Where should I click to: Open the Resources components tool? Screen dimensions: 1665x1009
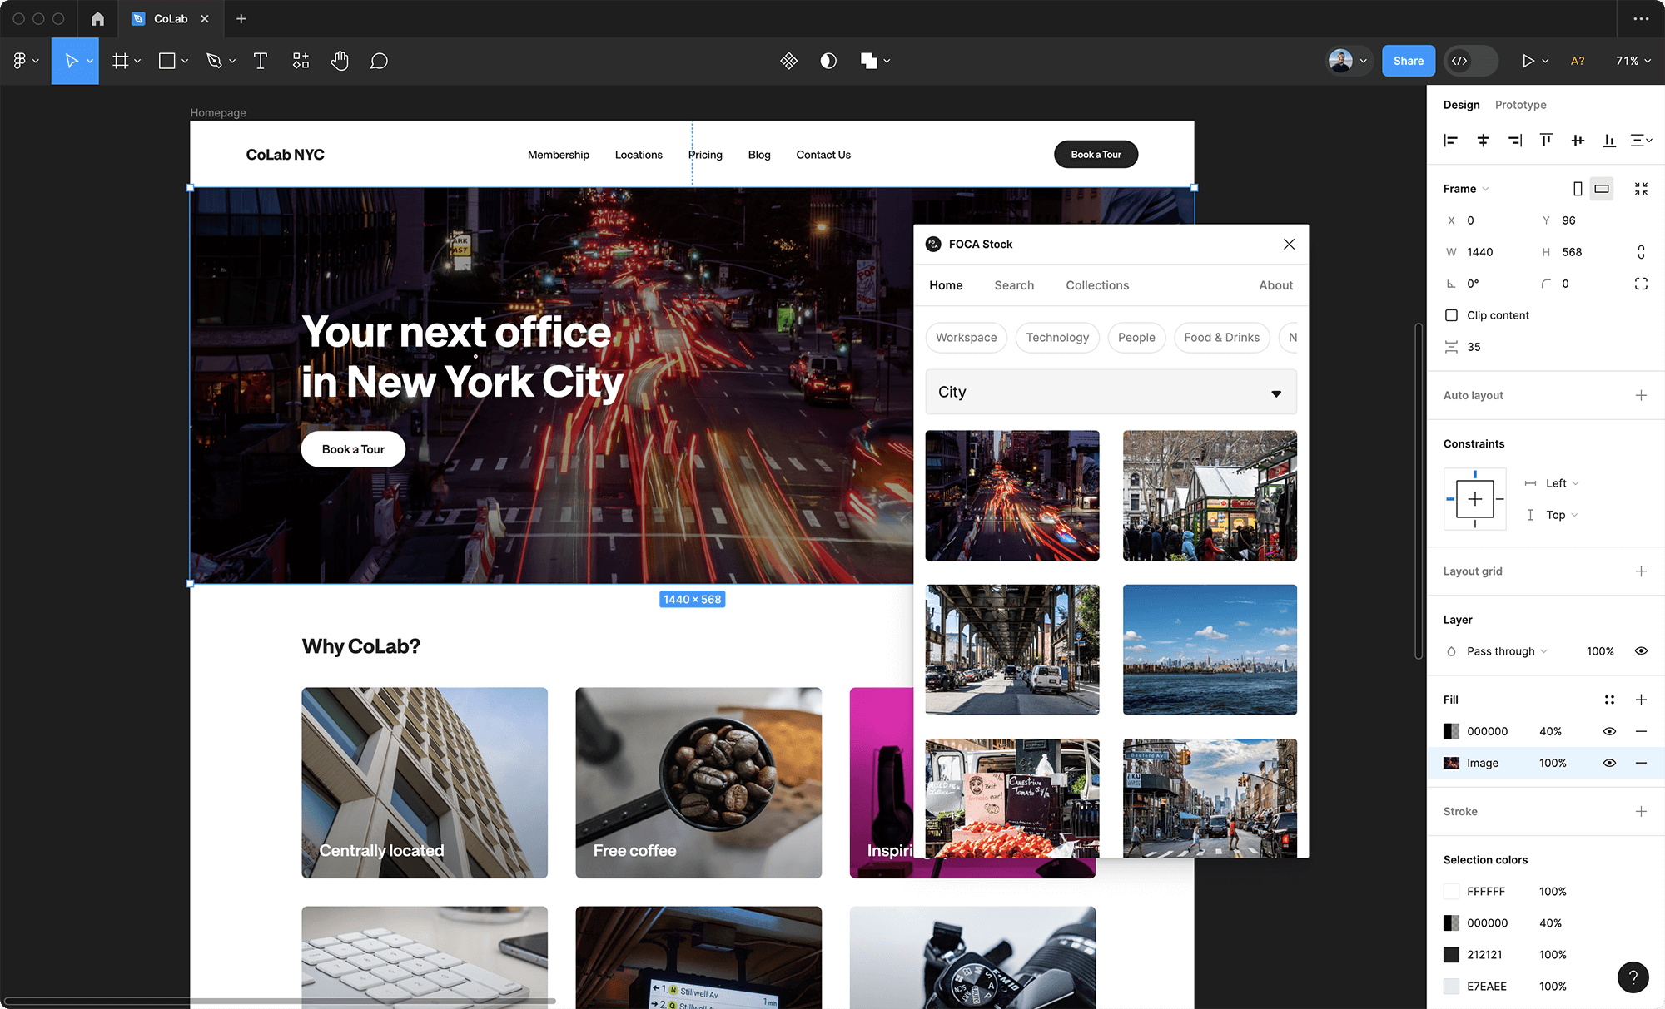coord(301,61)
